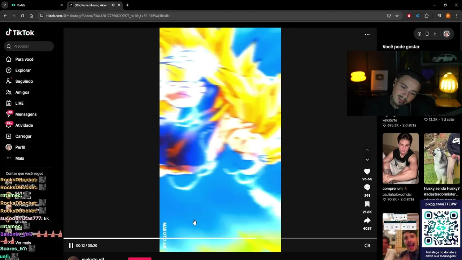Open the Extensions puzzle icon
This screenshot has width=462, height=260.
[x=427, y=16]
